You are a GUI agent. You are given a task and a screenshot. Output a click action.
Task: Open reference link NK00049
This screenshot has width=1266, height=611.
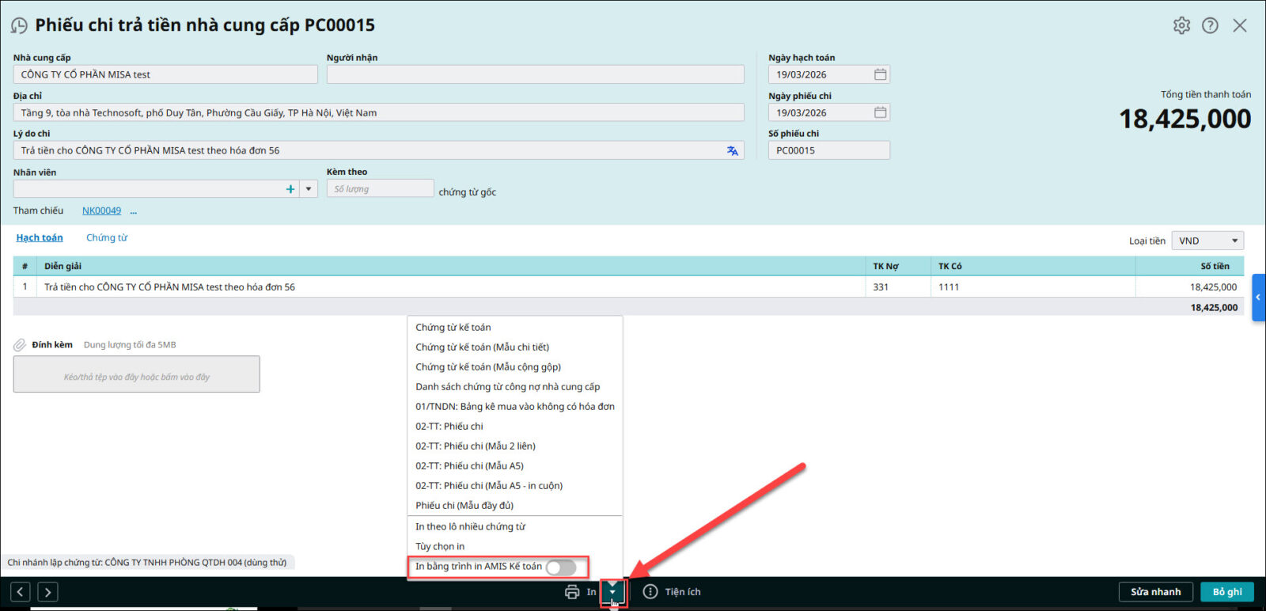click(x=101, y=211)
